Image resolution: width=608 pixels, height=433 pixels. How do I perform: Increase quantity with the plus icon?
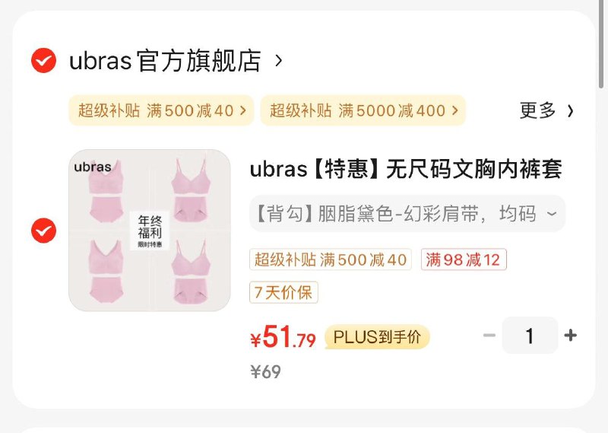[x=571, y=335]
